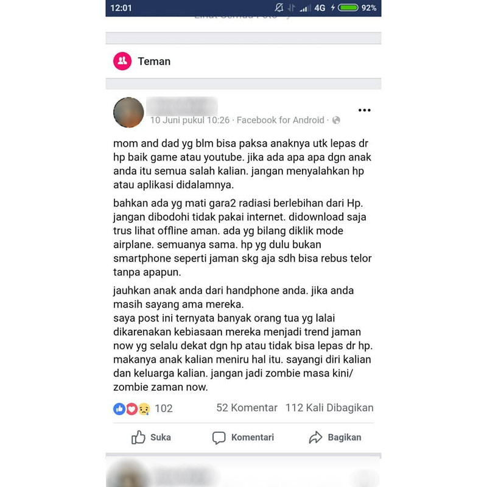Tap the red heart reaction icon
The height and width of the screenshot is (487, 487).
(x=131, y=408)
